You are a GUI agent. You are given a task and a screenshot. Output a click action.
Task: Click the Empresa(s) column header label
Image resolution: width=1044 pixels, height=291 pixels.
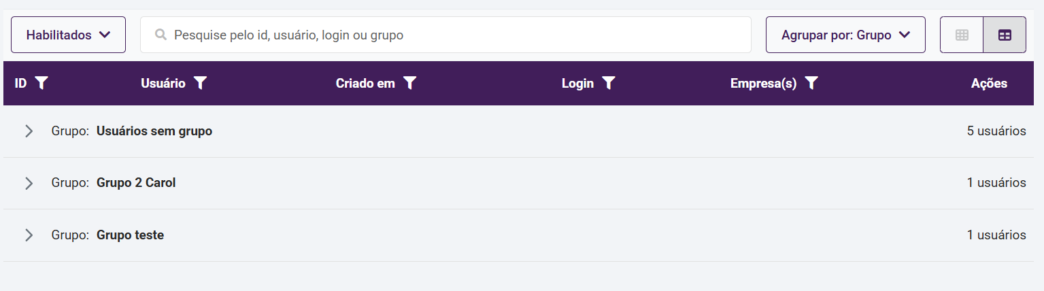(x=763, y=83)
